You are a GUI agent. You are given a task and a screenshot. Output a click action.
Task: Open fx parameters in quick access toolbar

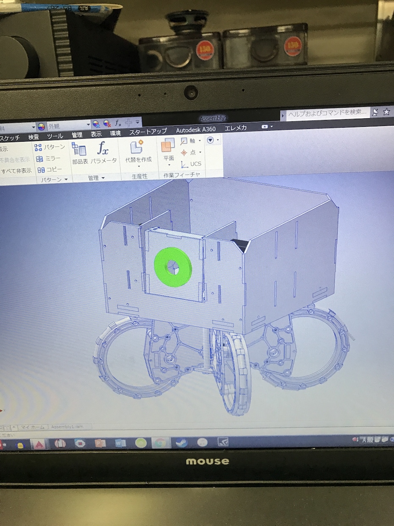click(x=118, y=123)
